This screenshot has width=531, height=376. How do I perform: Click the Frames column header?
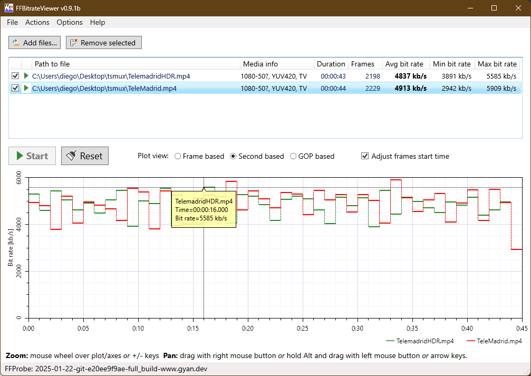coord(365,64)
